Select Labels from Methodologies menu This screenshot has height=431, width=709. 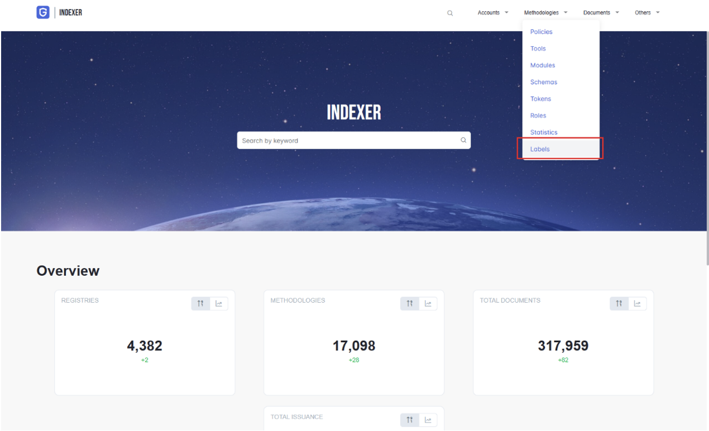coord(540,149)
